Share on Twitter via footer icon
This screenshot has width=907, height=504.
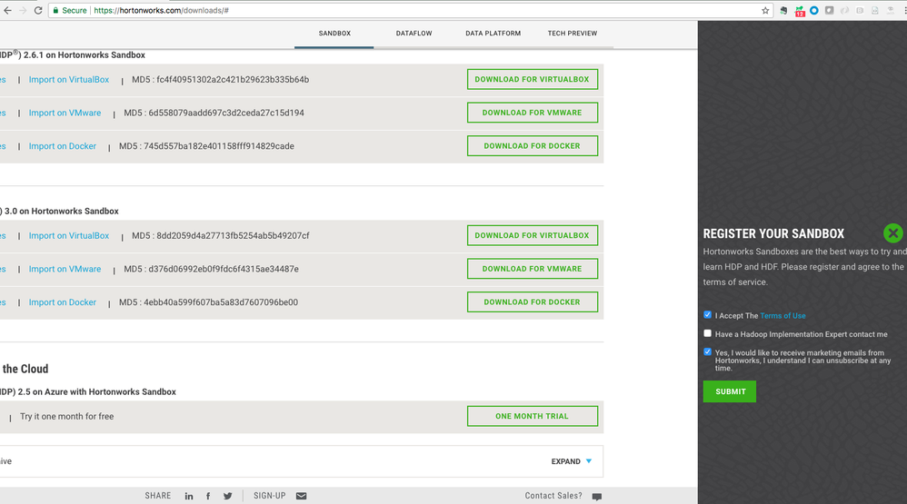pos(227,496)
